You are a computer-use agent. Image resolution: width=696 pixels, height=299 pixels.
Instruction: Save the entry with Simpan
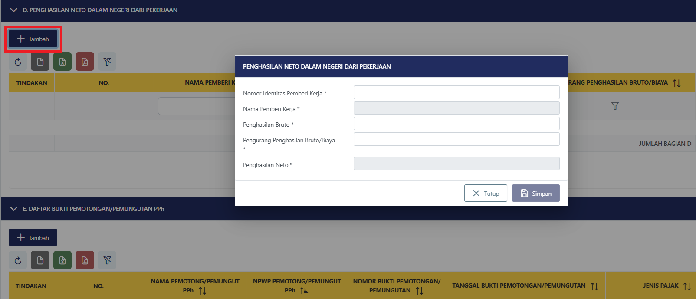pyautogui.click(x=536, y=193)
